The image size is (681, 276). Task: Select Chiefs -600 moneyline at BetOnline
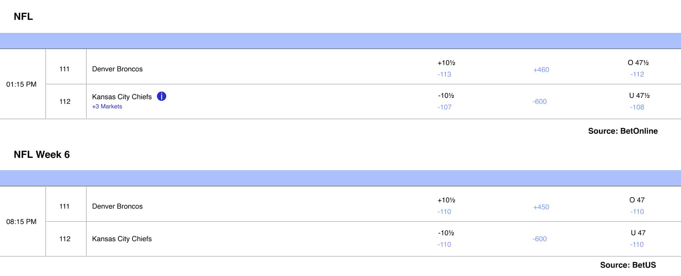click(539, 102)
